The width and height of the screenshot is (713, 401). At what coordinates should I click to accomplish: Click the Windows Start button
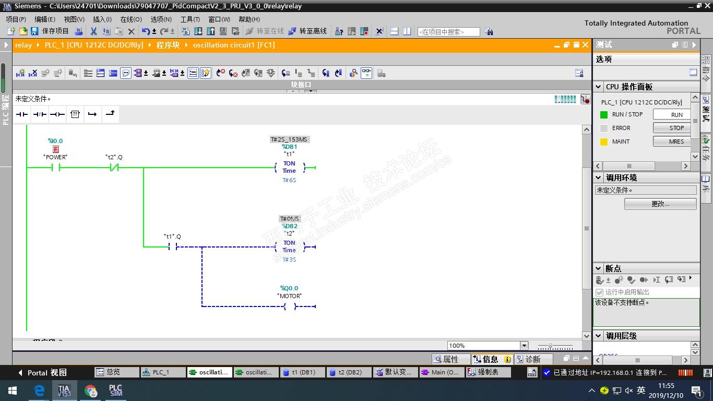[12, 391]
